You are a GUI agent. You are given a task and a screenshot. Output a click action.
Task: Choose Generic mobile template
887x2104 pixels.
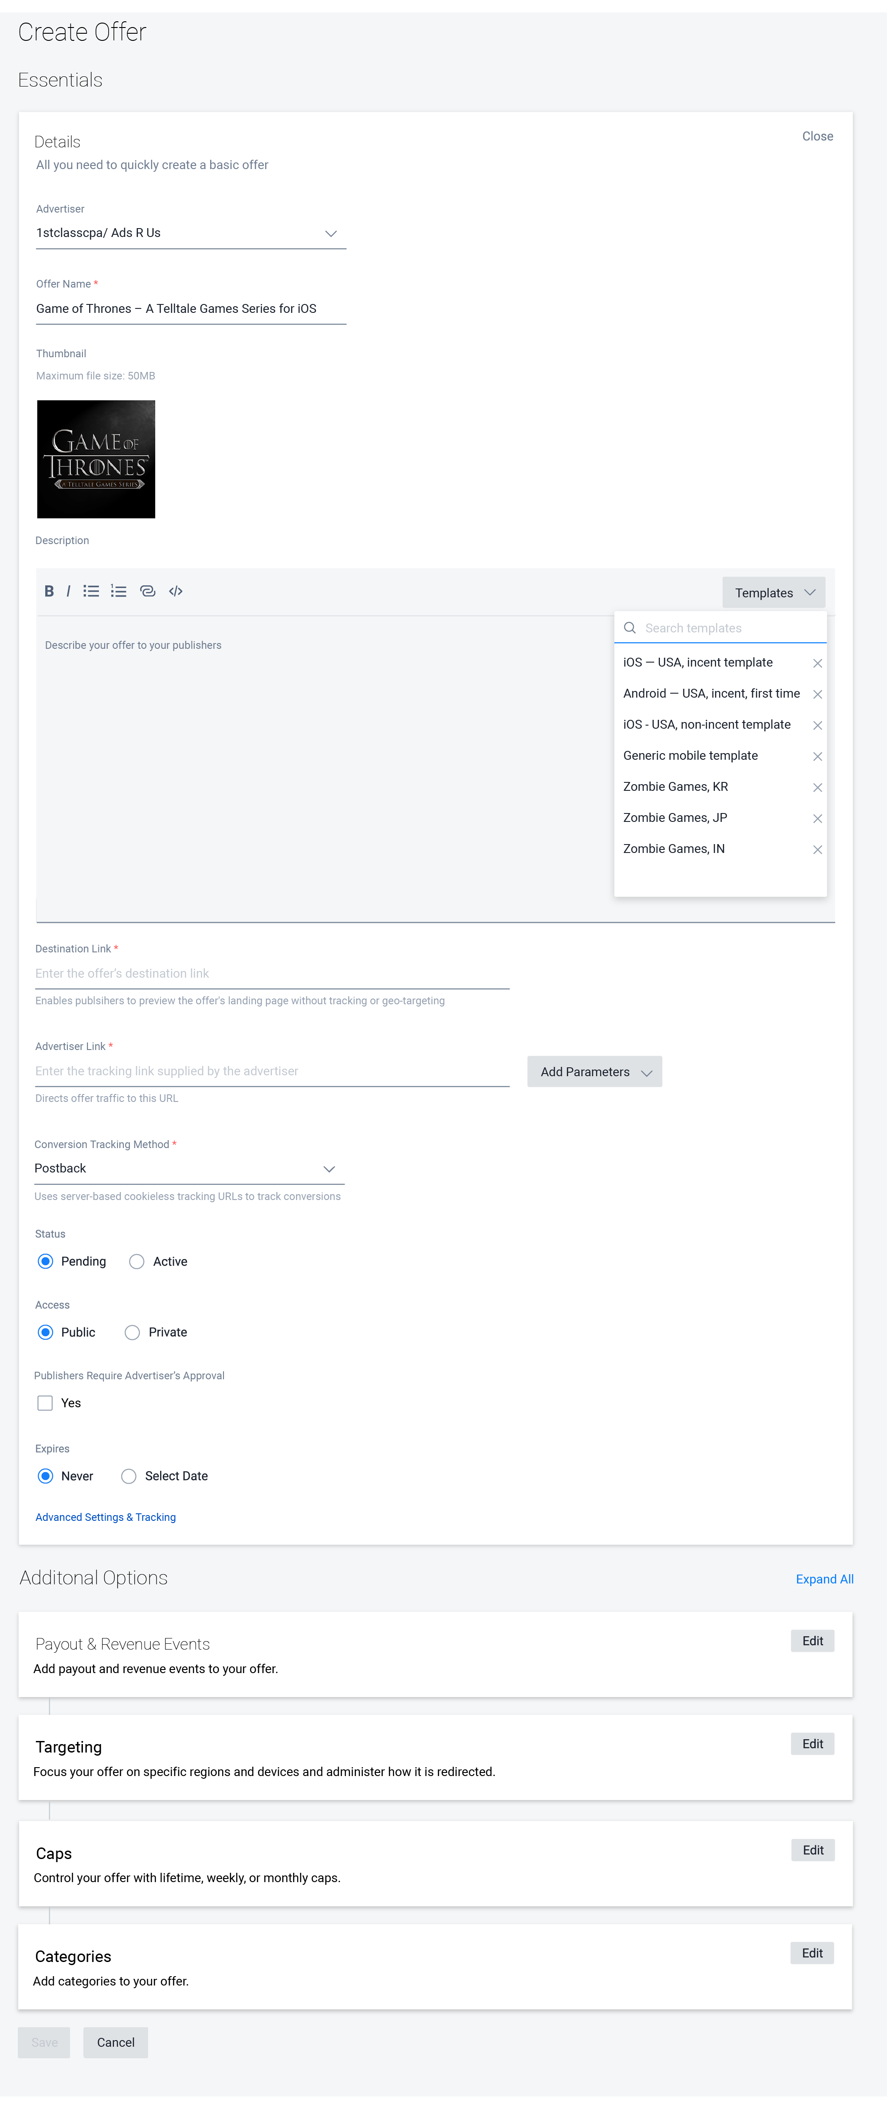point(691,755)
